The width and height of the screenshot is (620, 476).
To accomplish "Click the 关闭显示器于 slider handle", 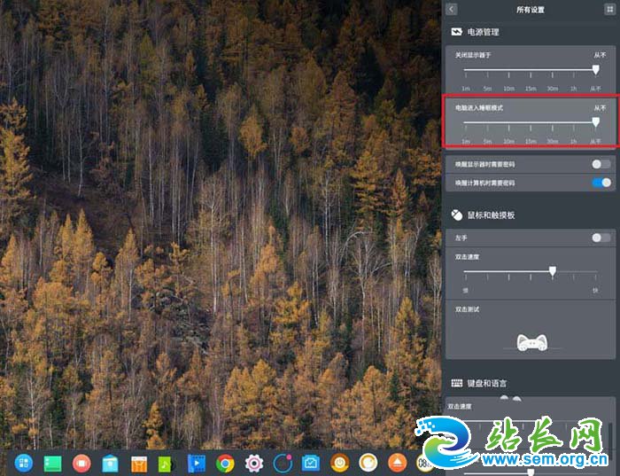I will (595, 69).
